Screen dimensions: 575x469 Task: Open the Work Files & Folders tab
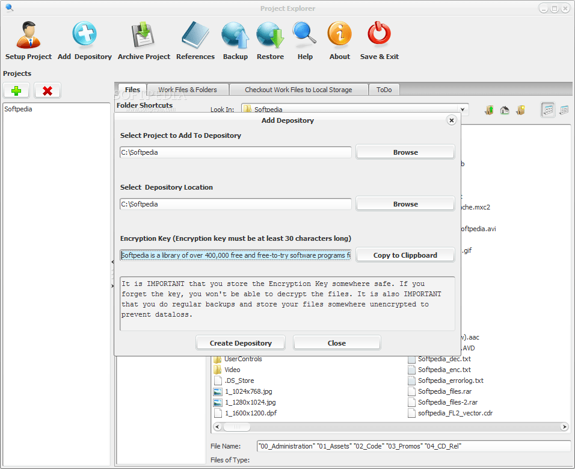click(x=188, y=90)
